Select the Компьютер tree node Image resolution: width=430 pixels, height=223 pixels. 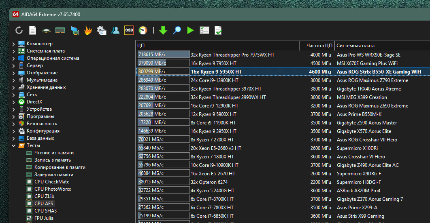click(x=40, y=44)
